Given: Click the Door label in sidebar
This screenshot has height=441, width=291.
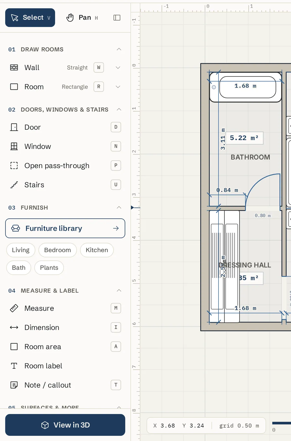Looking at the screenshot, I should coord(32,127).
